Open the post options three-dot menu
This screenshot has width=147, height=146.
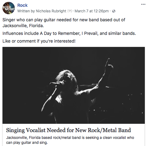(143, 4)
